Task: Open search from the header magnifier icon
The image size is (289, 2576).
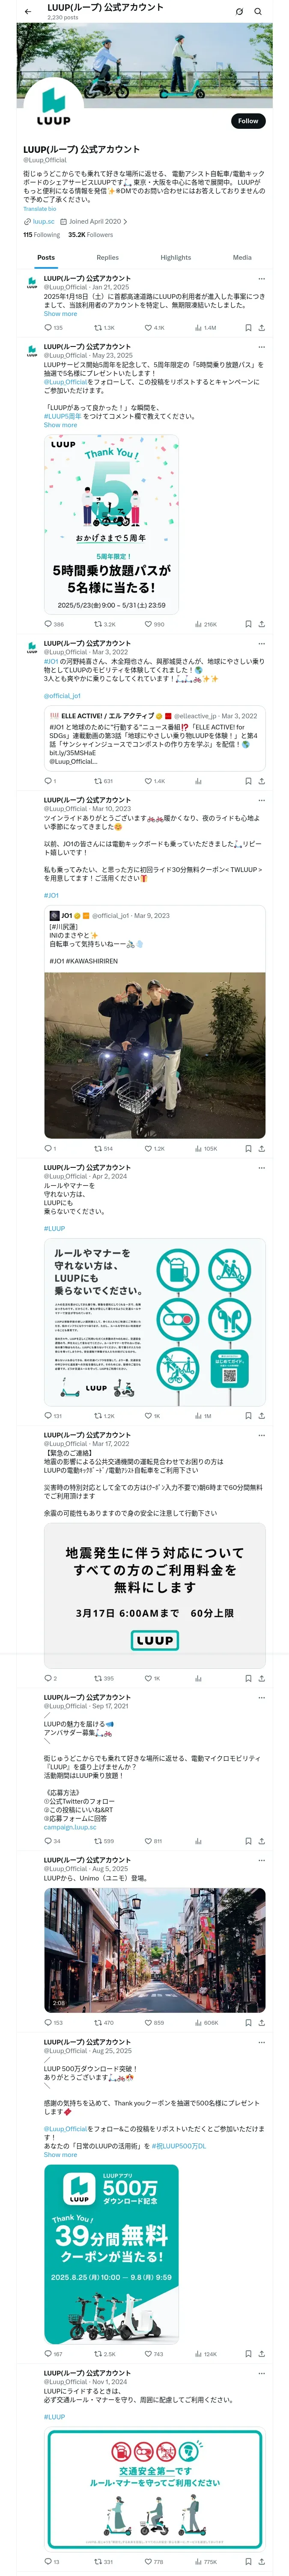Action: (258, 12)
